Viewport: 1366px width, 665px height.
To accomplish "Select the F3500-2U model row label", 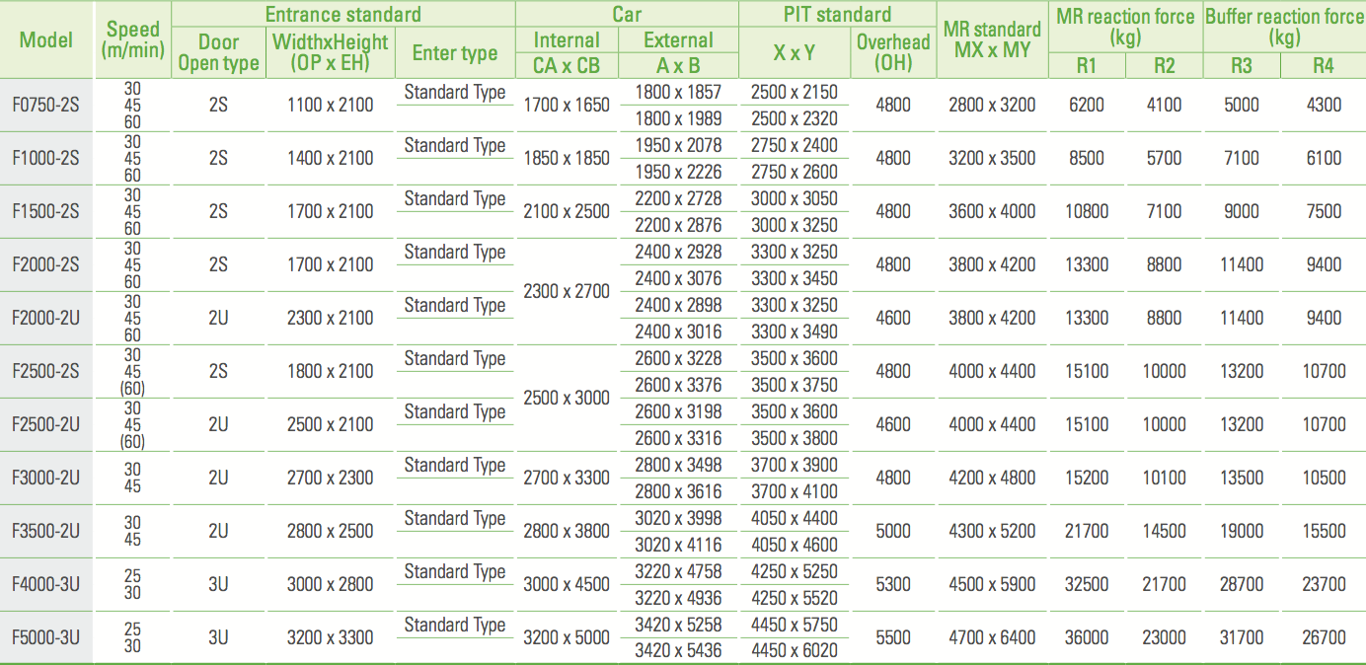I will coord(46,531).
